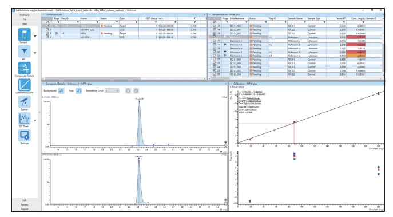Open the File sidebar section
393x217 pixels.
pos(24,19)
